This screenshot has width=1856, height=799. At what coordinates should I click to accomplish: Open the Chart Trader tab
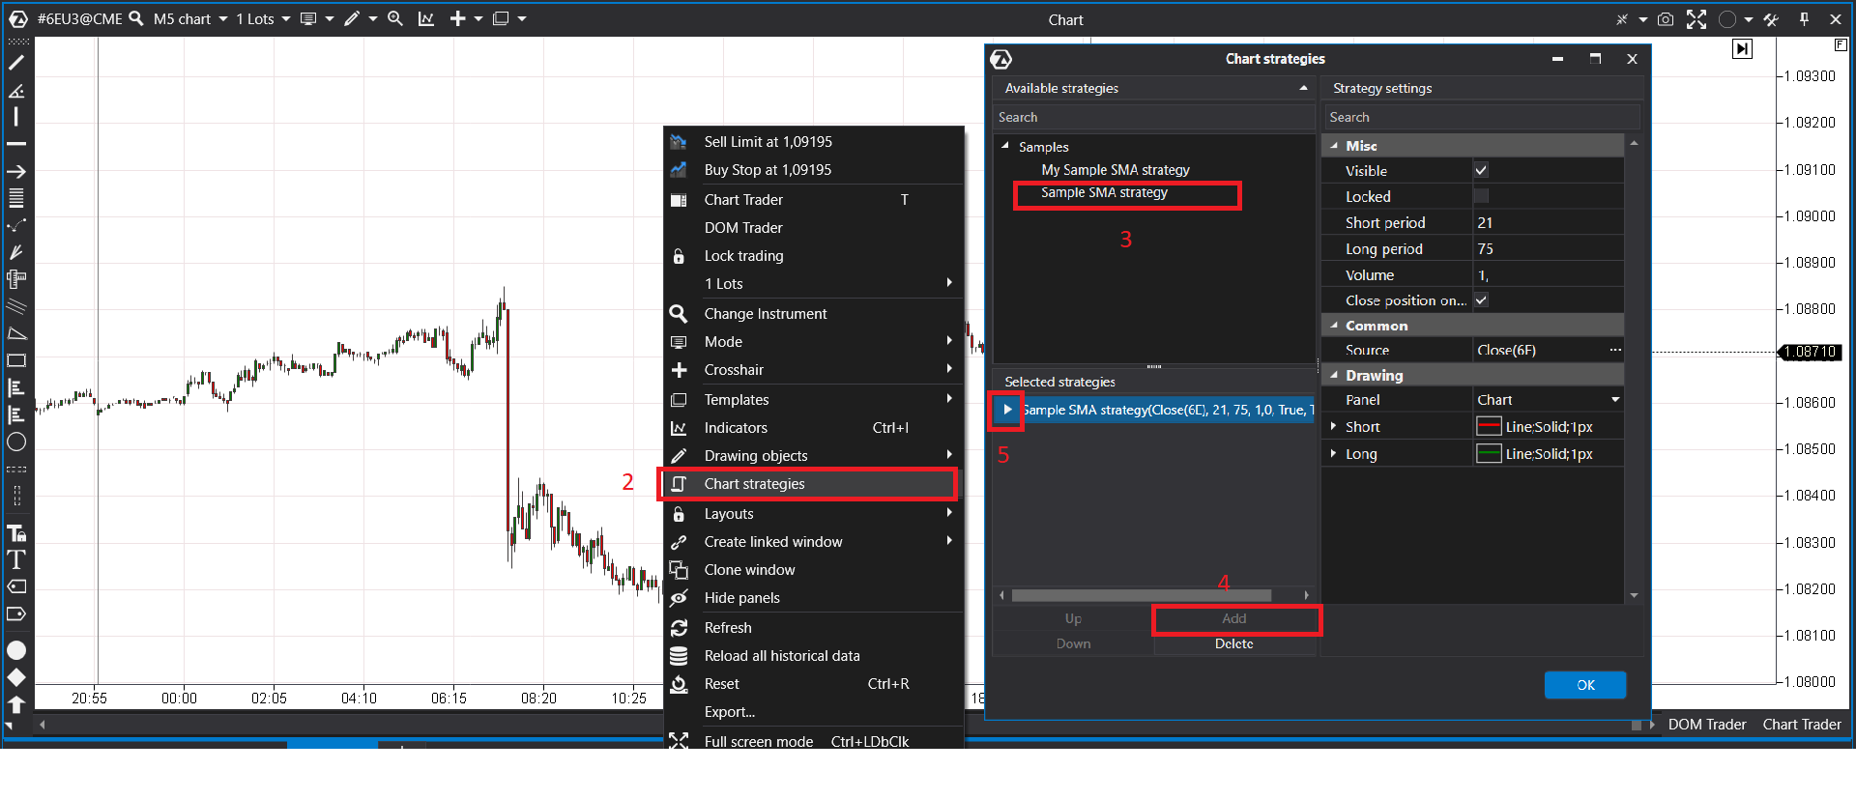pos(1802,725)
